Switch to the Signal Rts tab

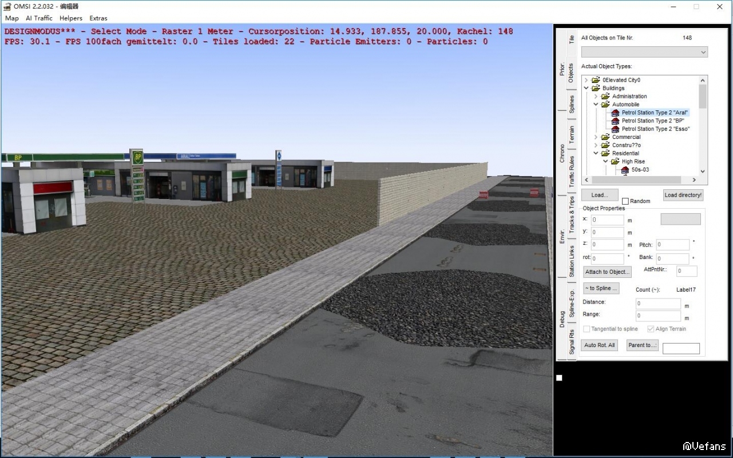[571, 342]
